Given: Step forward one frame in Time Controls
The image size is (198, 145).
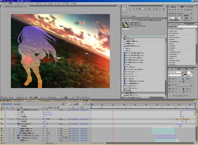Looking at the screenshot, I should (179, 10).
